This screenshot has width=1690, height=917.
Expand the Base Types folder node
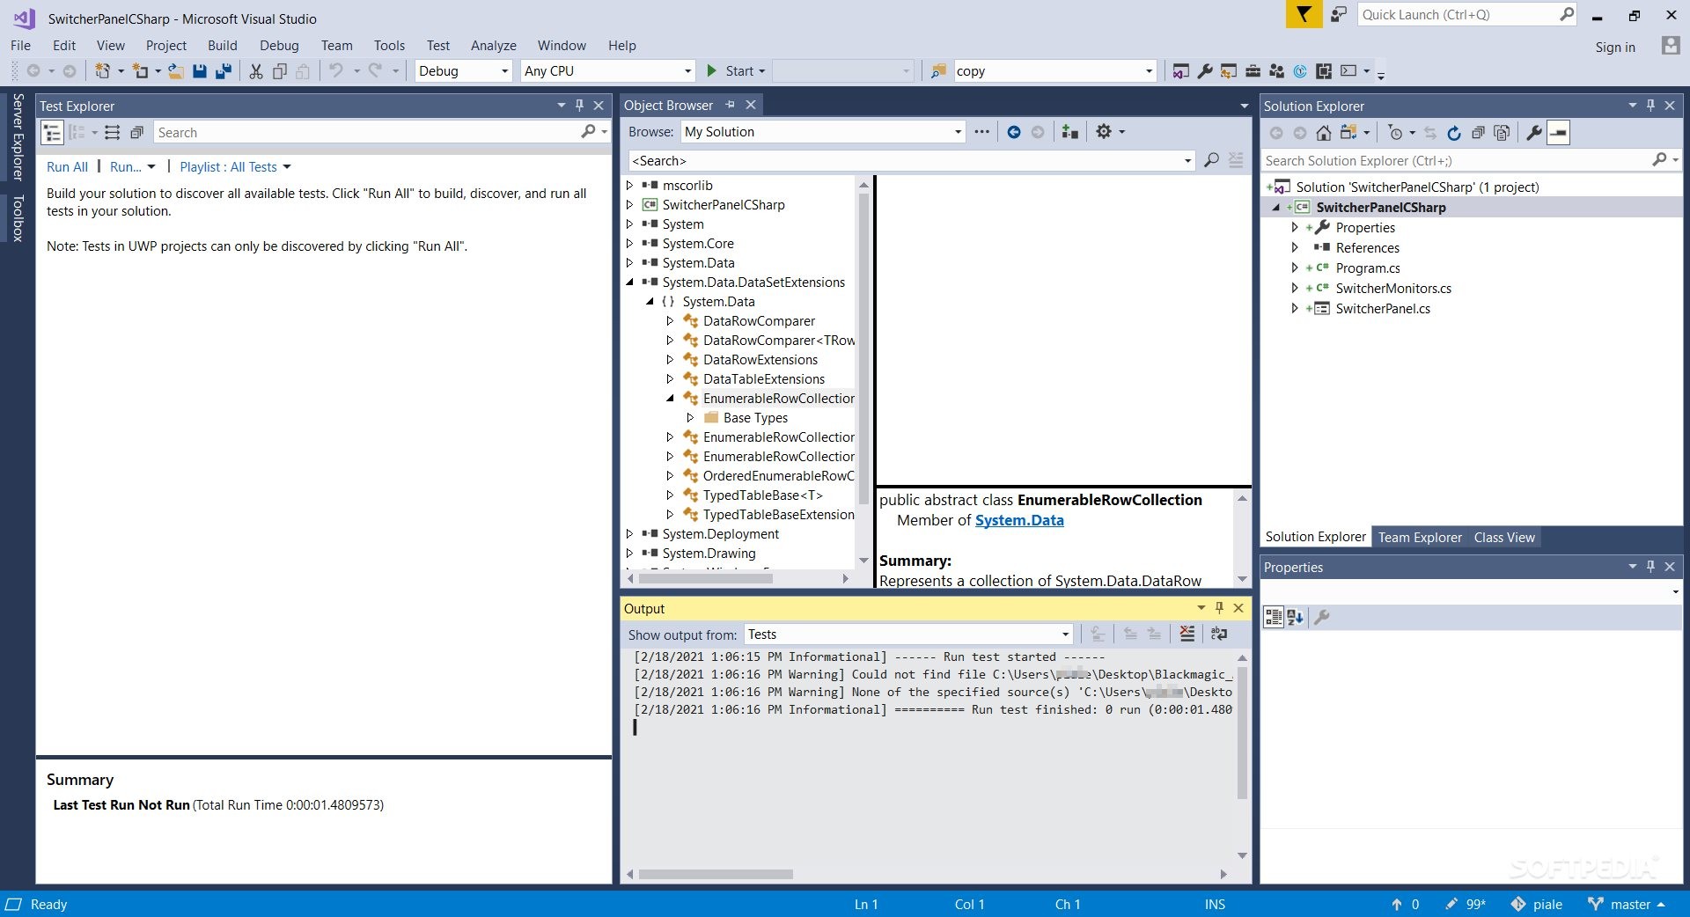coord(690,418)
